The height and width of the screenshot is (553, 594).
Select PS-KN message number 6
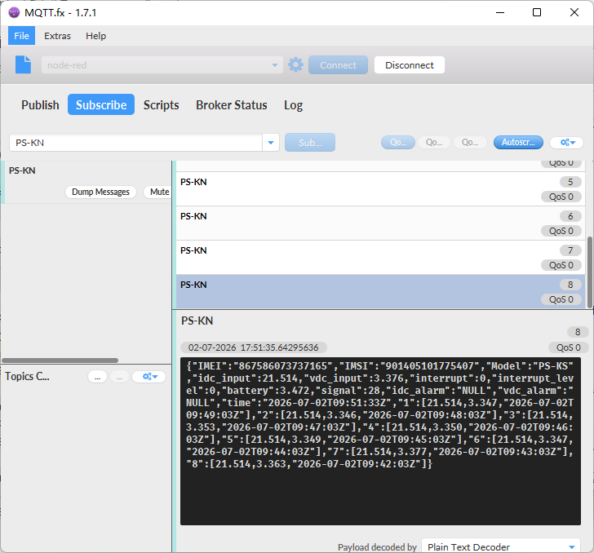[x=380, y=223]
